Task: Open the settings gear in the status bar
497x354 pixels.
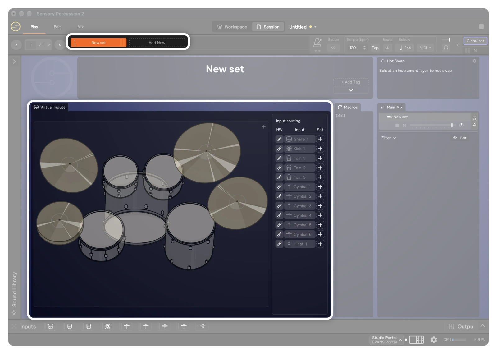Action: [434, 340]
